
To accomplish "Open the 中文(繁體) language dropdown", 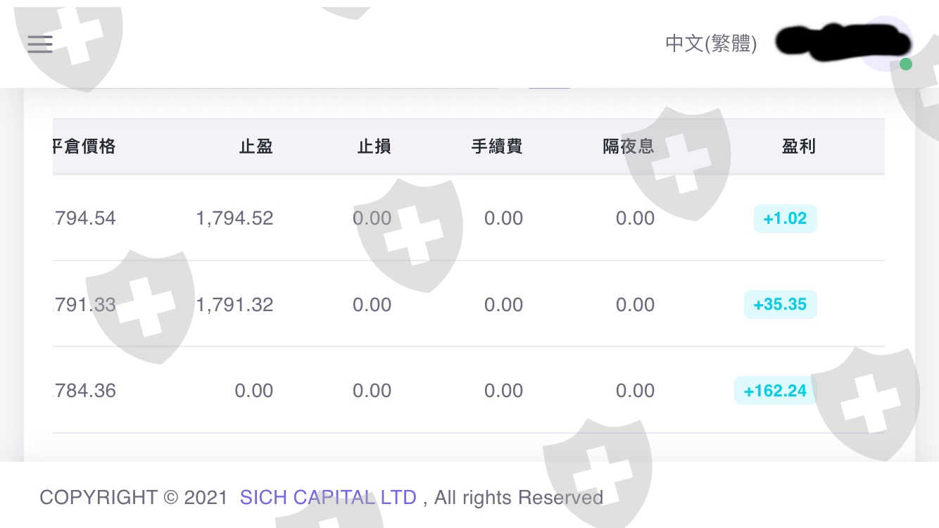I will click(x=711, y=44).
